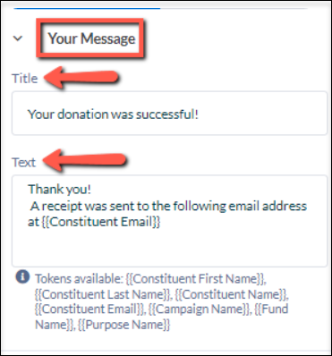Click the 'Your donation was successful!' text
The width and height of the screenshot is (332, 356).
pyautogui.click(x=113, y=114)
